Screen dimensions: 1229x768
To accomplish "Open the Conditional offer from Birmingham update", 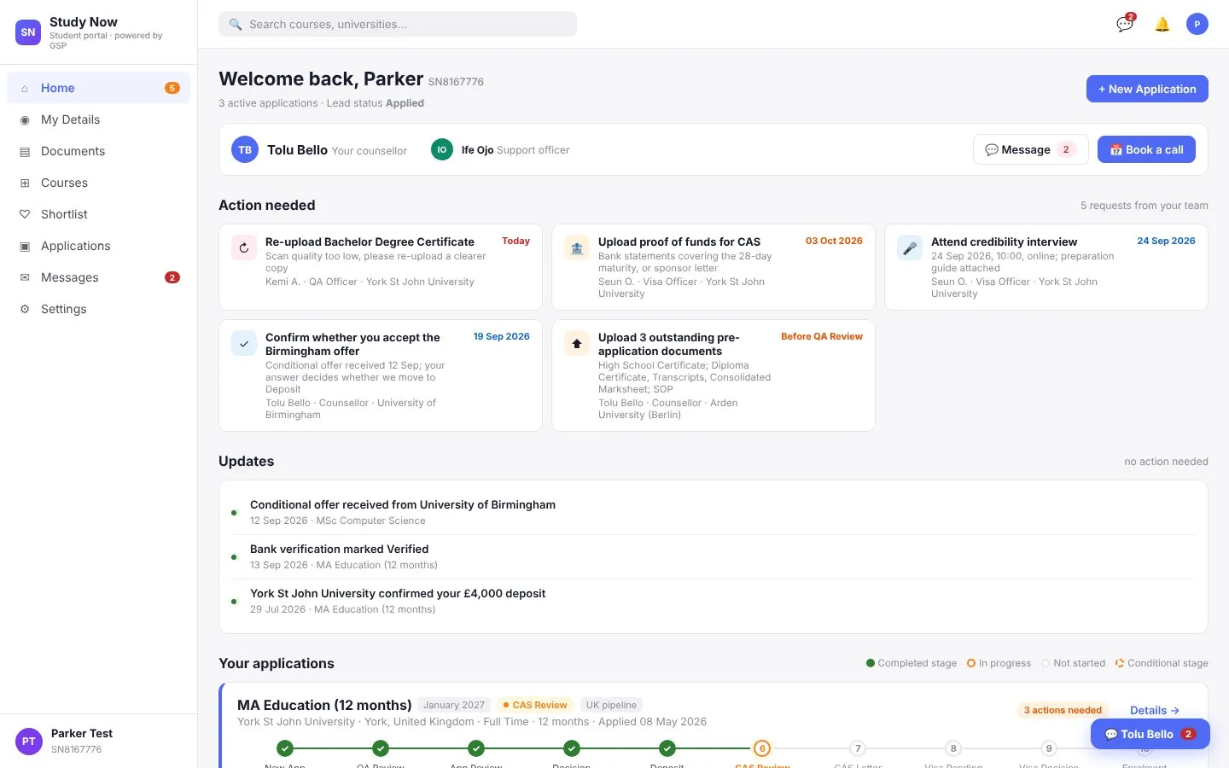I will (x=714, y=512).
